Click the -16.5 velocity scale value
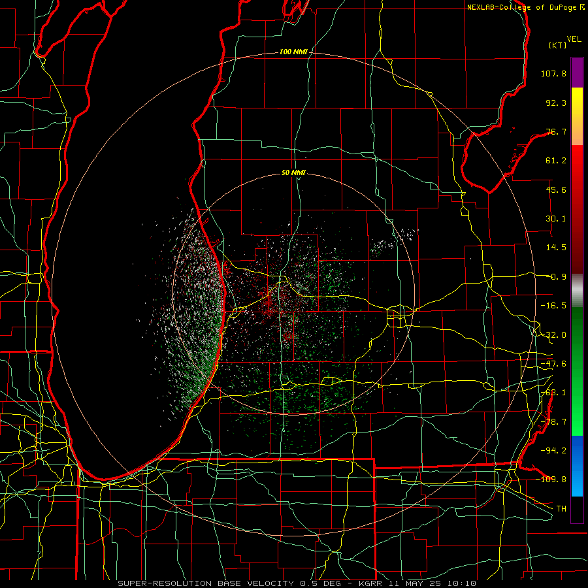The width and height of the screenshot is (588, 588). click(553, 306)
